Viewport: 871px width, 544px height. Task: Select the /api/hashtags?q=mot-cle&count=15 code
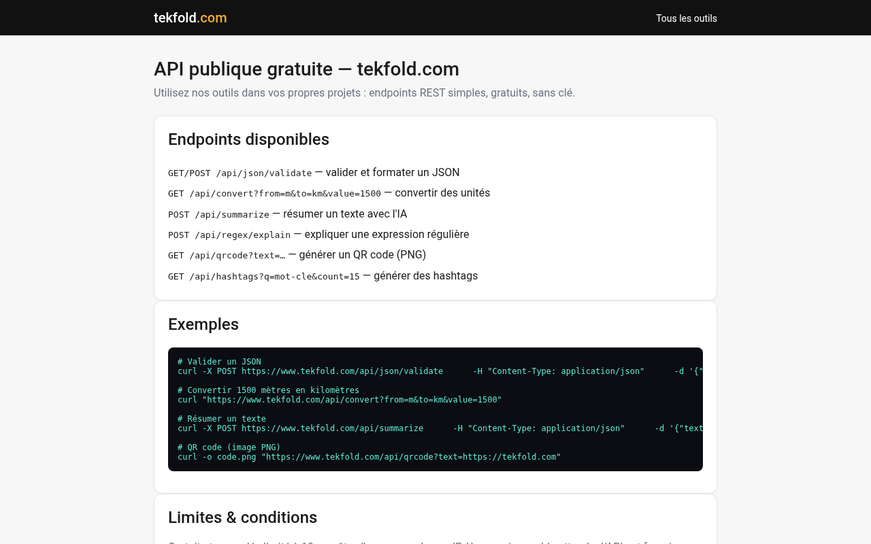(264, 277)
